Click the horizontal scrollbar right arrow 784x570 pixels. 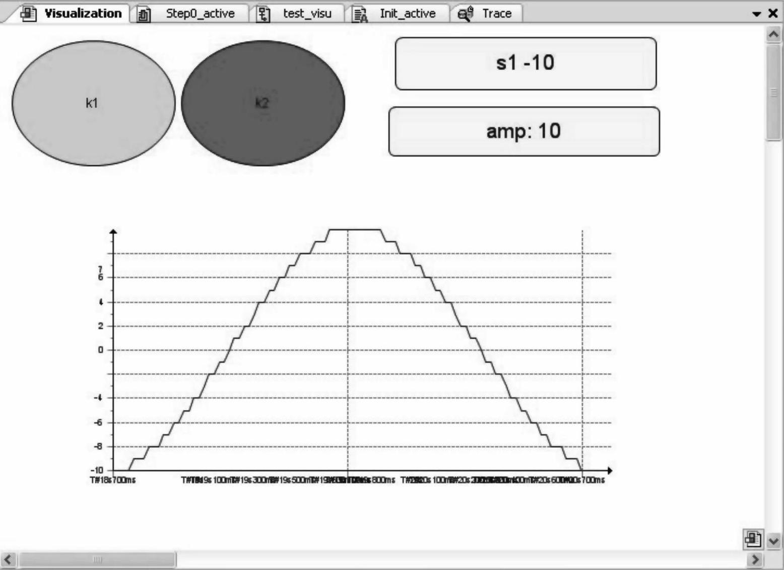(x=755, y=559)
